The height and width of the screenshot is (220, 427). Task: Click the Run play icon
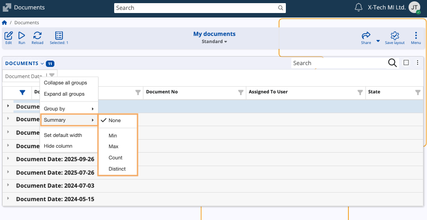pos(22,35)
